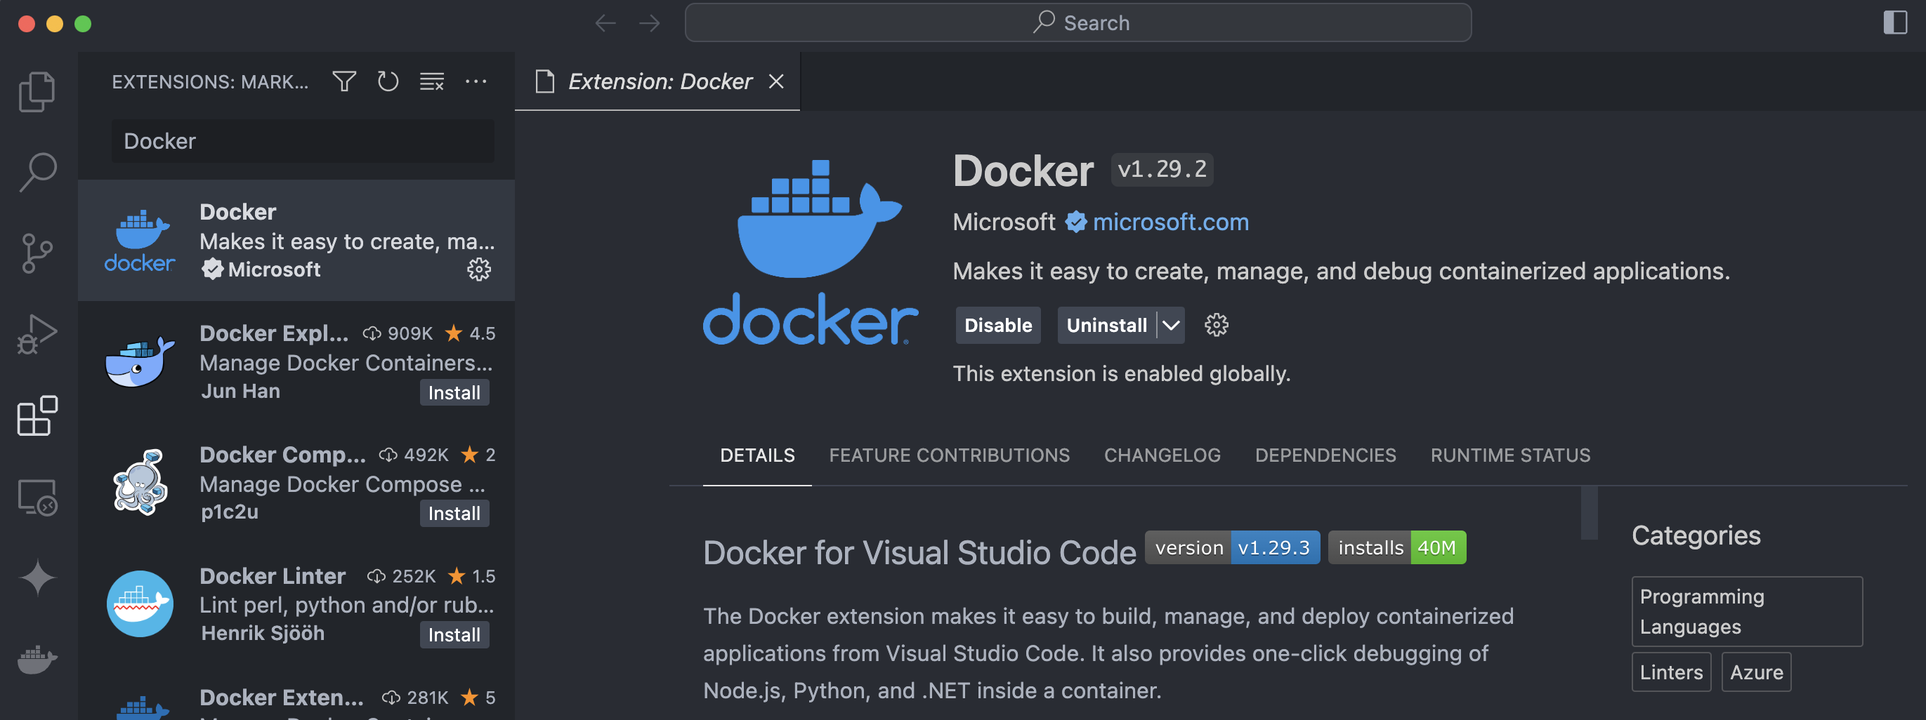Image resolution: width=1926 pixels, height=720 pixels.
Task: Go back with navigation arrow
Action: tap(605, 23)
